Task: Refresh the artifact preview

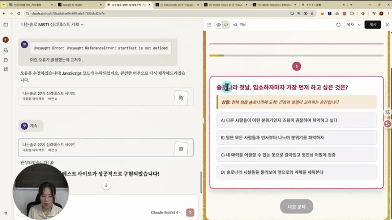Action: tap(338, 25)
